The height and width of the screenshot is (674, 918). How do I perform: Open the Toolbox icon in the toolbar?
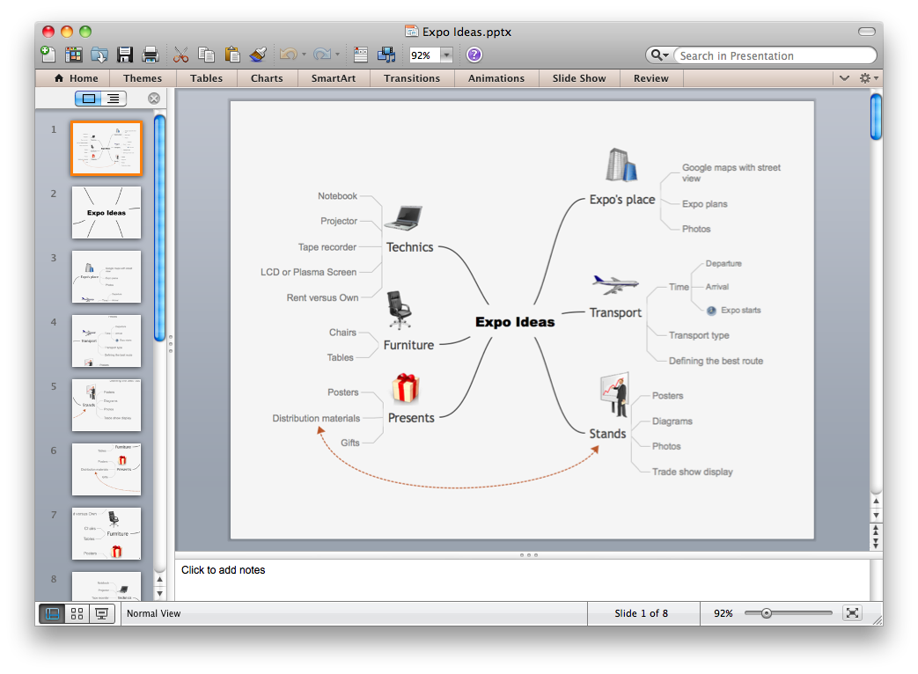[x=361, y=55]
